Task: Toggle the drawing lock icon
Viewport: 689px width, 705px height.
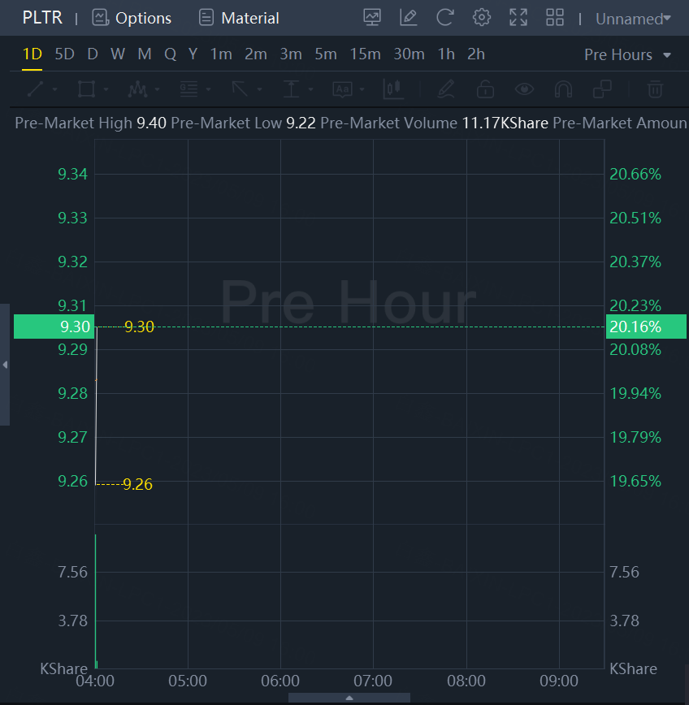Action: (485, 89)
